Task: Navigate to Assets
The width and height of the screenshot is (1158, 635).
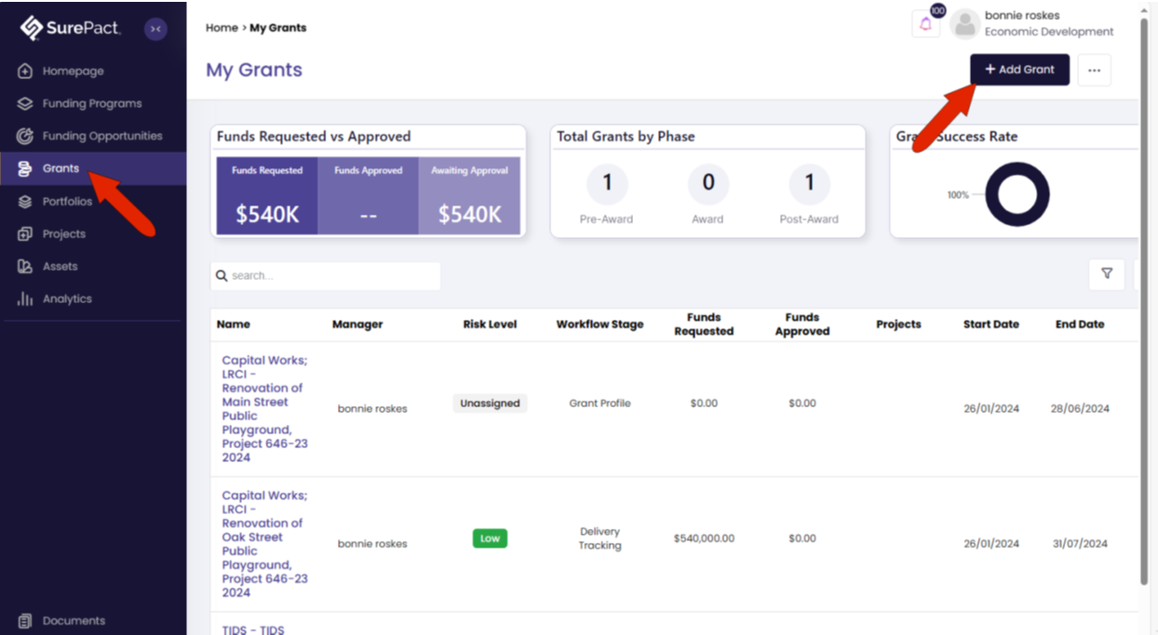Action: coord(60,266)
